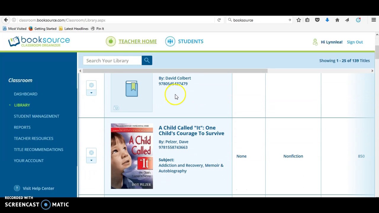Screen dimensions: 379x213
Task: Click the blue Students group icon
Action: pyautogui.click(x=170, y=41)
